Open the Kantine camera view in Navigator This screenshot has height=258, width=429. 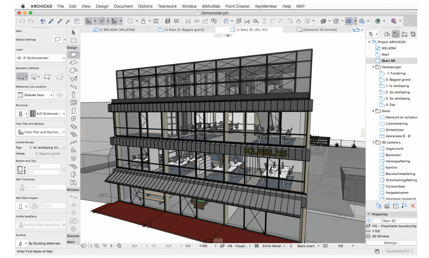tap(391, 167)
